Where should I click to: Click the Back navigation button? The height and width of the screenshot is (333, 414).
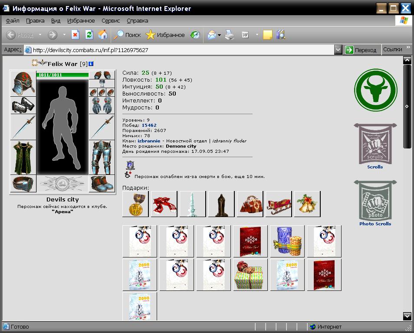pos(20,35)
